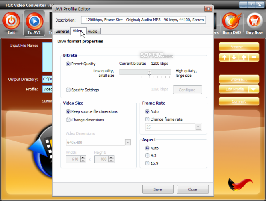This screenshot has height=201, width=266.
Task: Click Browse button for Output Directory
Action: [239, 79]
